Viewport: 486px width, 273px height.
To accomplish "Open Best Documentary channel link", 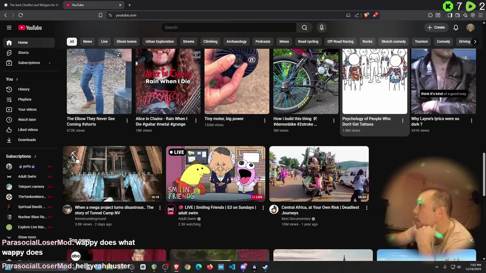I will point(296,219).
